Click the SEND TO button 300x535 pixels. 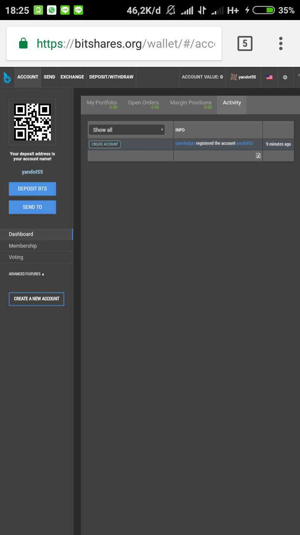32,207
